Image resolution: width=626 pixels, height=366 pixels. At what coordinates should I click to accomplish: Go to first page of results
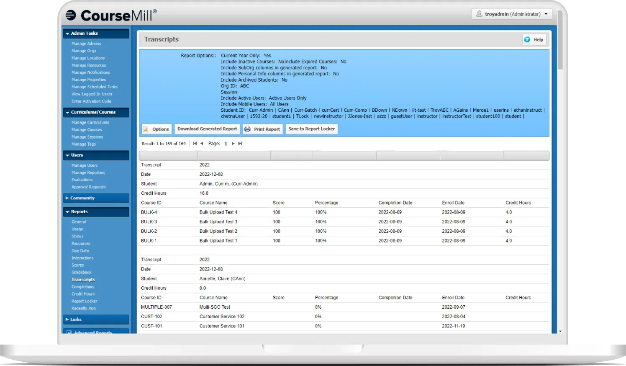(195, 144)
